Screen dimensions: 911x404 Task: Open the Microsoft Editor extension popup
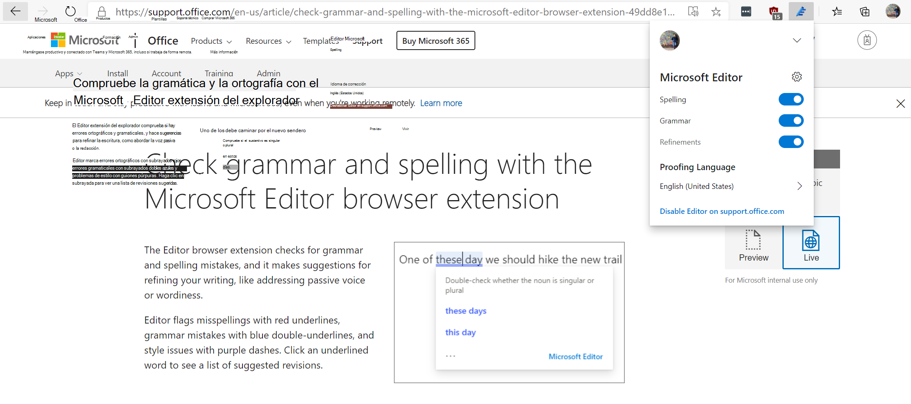801,11
